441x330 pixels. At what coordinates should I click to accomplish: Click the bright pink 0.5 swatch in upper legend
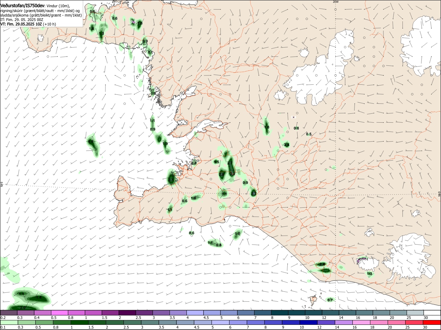pyautogui.click(x=59, y=313)
